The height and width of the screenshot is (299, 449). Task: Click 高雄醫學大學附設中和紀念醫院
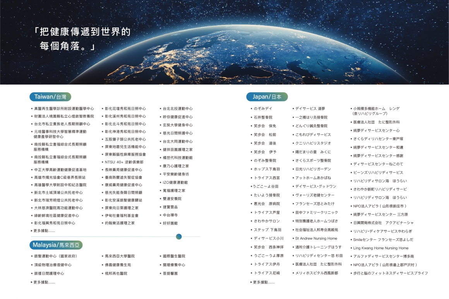point(60,185)
